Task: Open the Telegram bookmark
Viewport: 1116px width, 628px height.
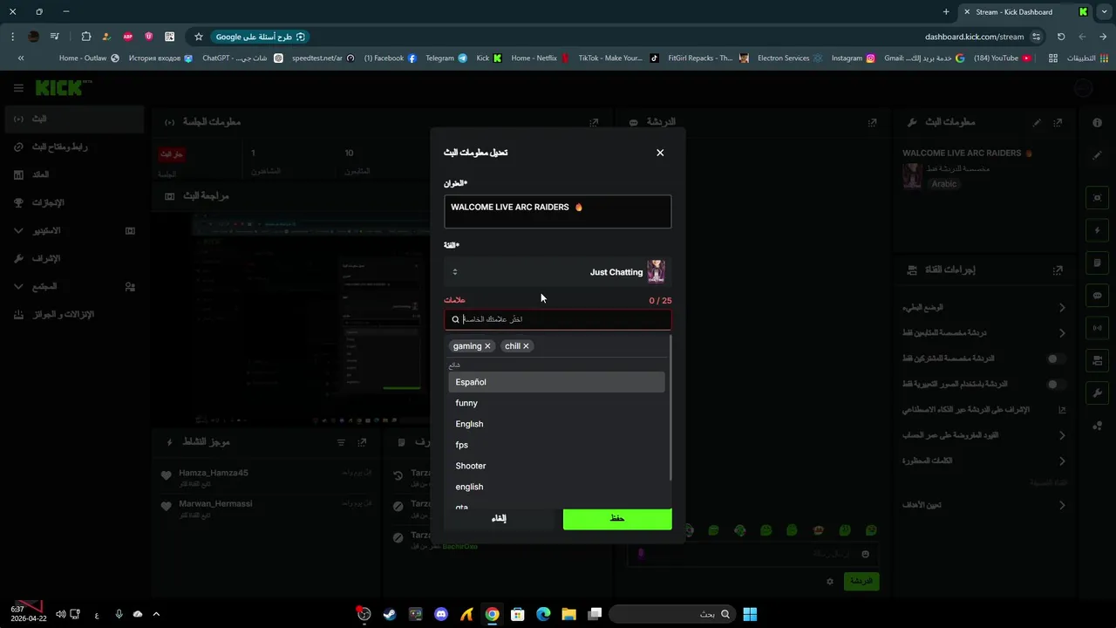Action: pyautogui.click(x=446, y=58)
